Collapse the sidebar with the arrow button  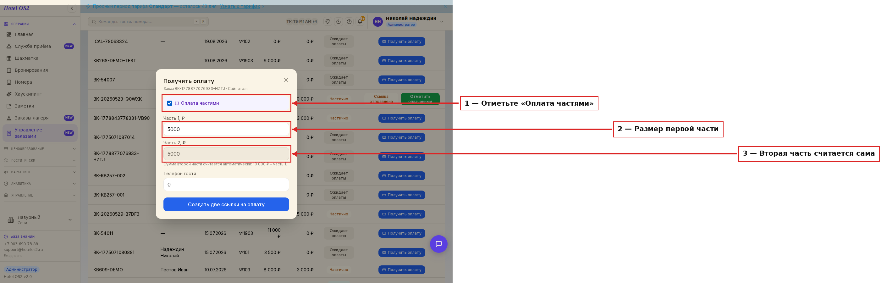(72, 8)
